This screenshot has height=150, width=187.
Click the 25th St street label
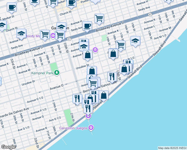tap(66, 48)
